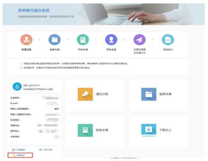The width and height of the screenshot is (208, 161).
Task: Open the 通知办理 label
Action: pos(102,94)
